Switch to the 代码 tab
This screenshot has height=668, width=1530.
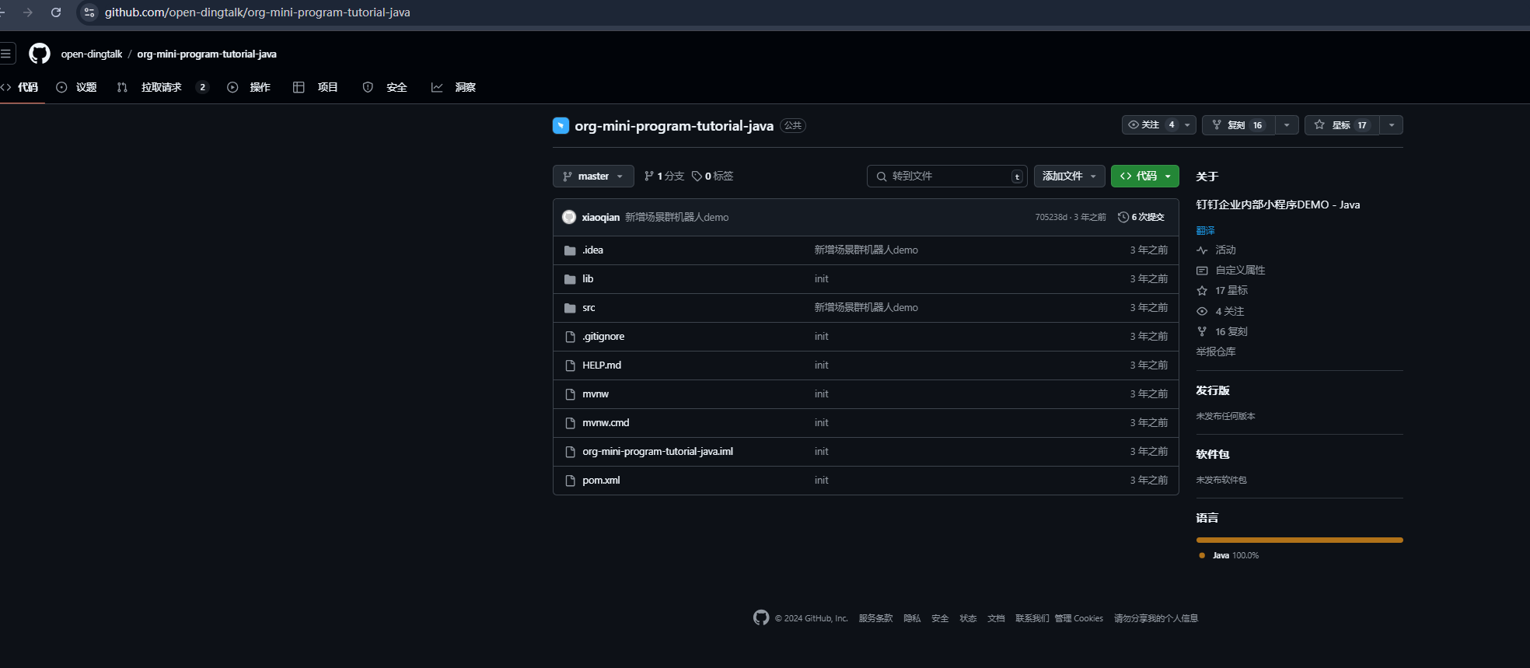pyautogui.click(x=20, y=87)
